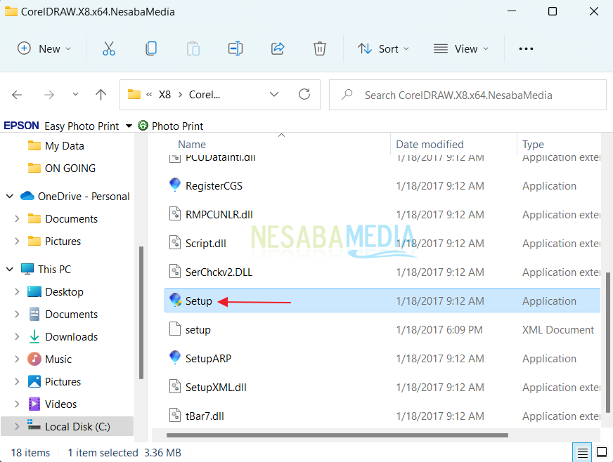Sort by the Name column header
The height and width of the screenshot is (462, 613).
pyautogui.click(x=191, y=145)
